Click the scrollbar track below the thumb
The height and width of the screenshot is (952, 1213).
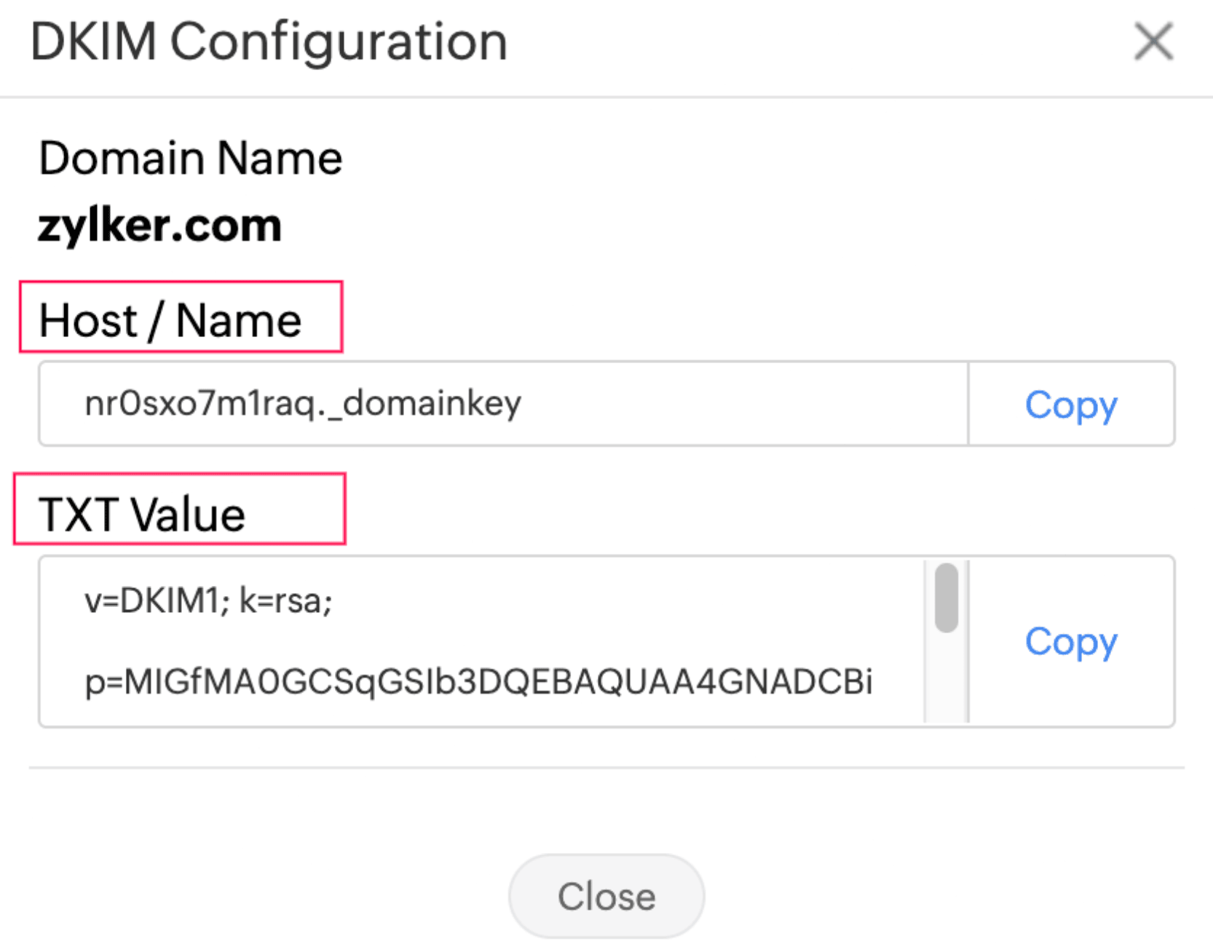pyautogui.click(x=947, y=681)
